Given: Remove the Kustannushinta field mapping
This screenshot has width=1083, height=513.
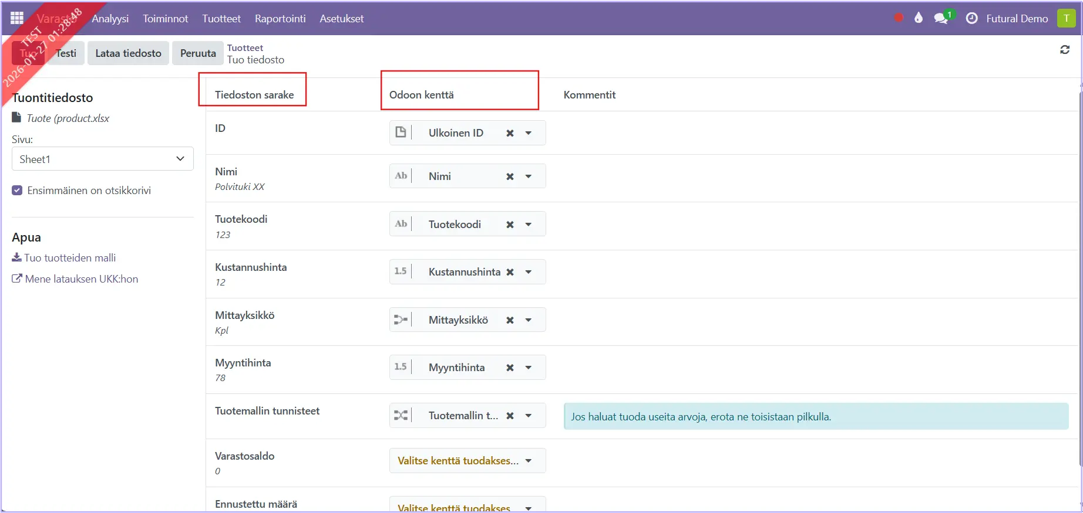Looking at the screenshot, I should (510, 272).
